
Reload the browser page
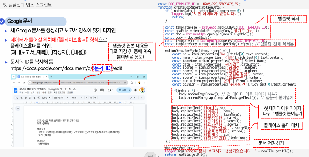[x=24, y=83]
